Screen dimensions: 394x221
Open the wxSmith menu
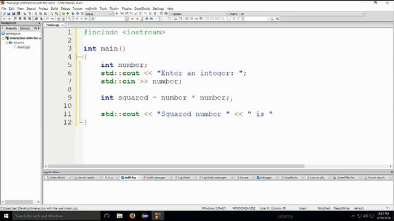pos(91,9)
